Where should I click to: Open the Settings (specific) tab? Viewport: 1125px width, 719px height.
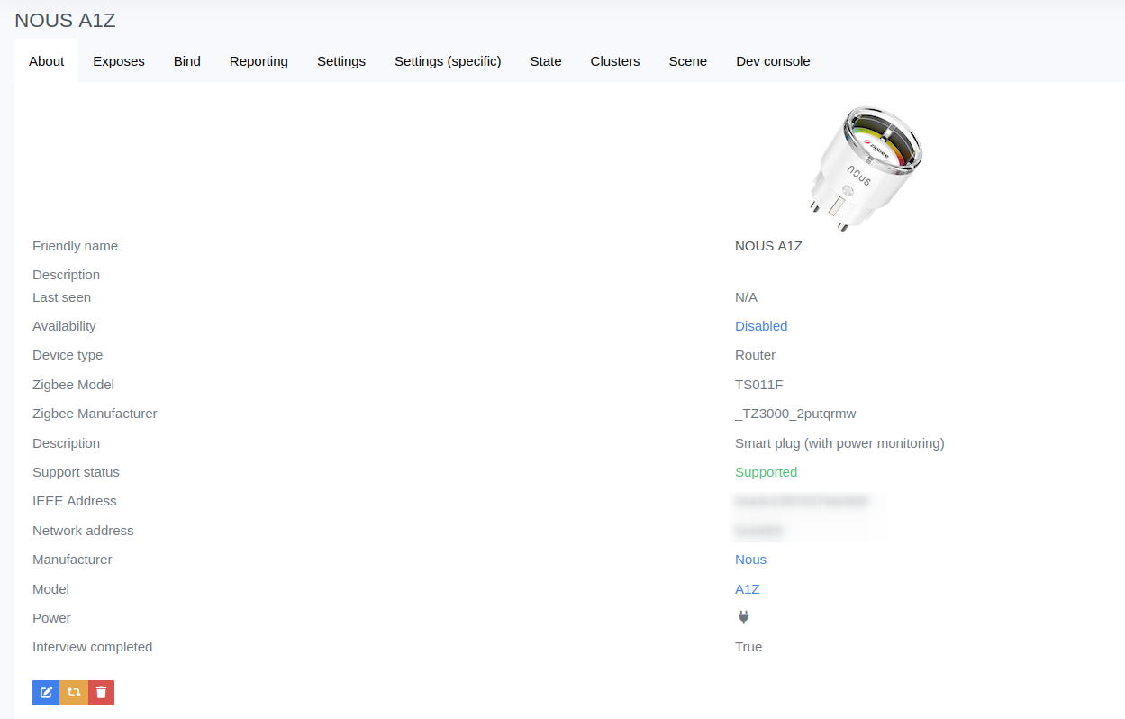pos(448,61)
